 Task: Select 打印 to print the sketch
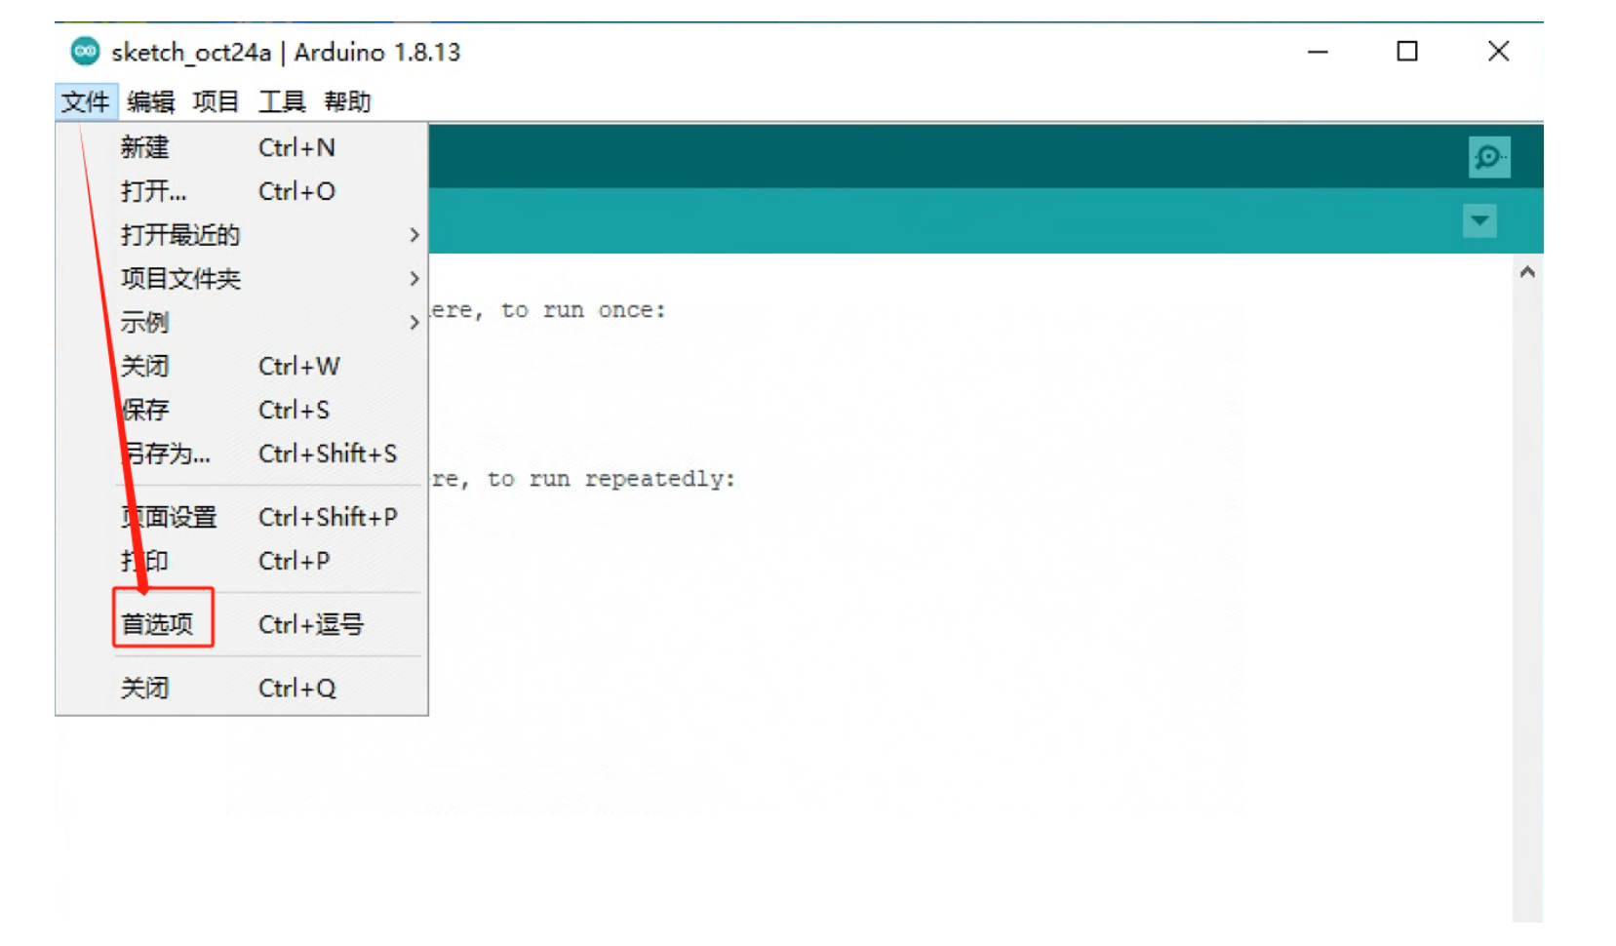[144, 561]
